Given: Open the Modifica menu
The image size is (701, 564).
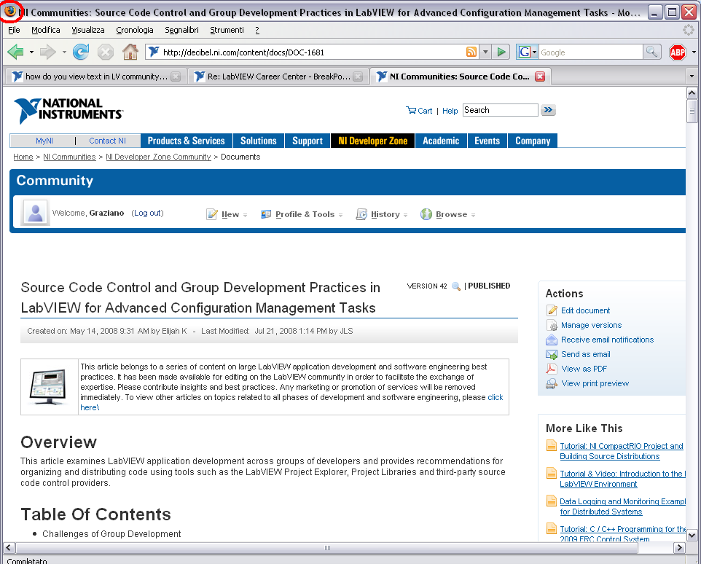Looking at the screenshot, I should point(46,30).
